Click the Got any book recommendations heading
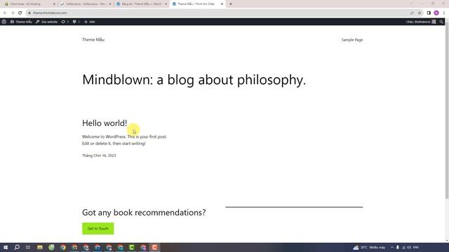449x252 pixels. tap(144, 213)
